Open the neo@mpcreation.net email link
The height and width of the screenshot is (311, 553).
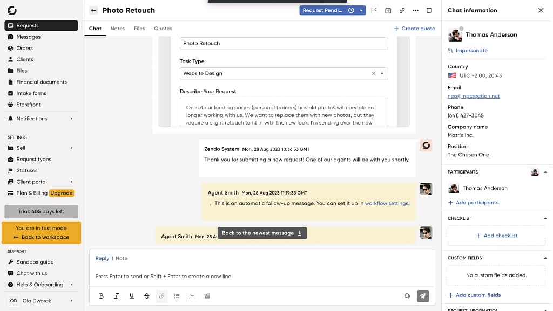point(474,96)
